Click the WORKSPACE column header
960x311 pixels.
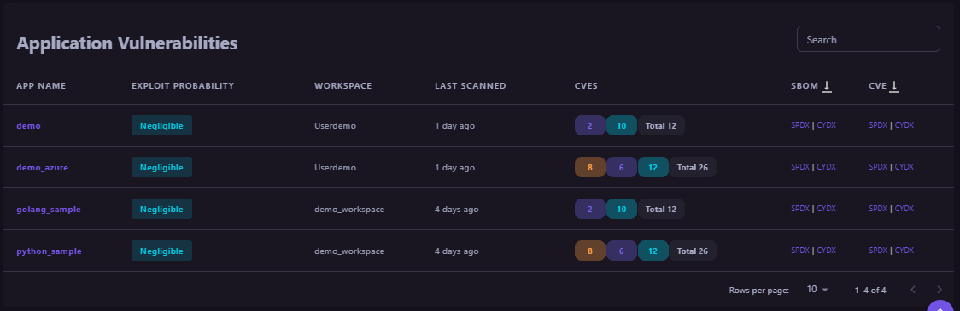pos(342,85)
